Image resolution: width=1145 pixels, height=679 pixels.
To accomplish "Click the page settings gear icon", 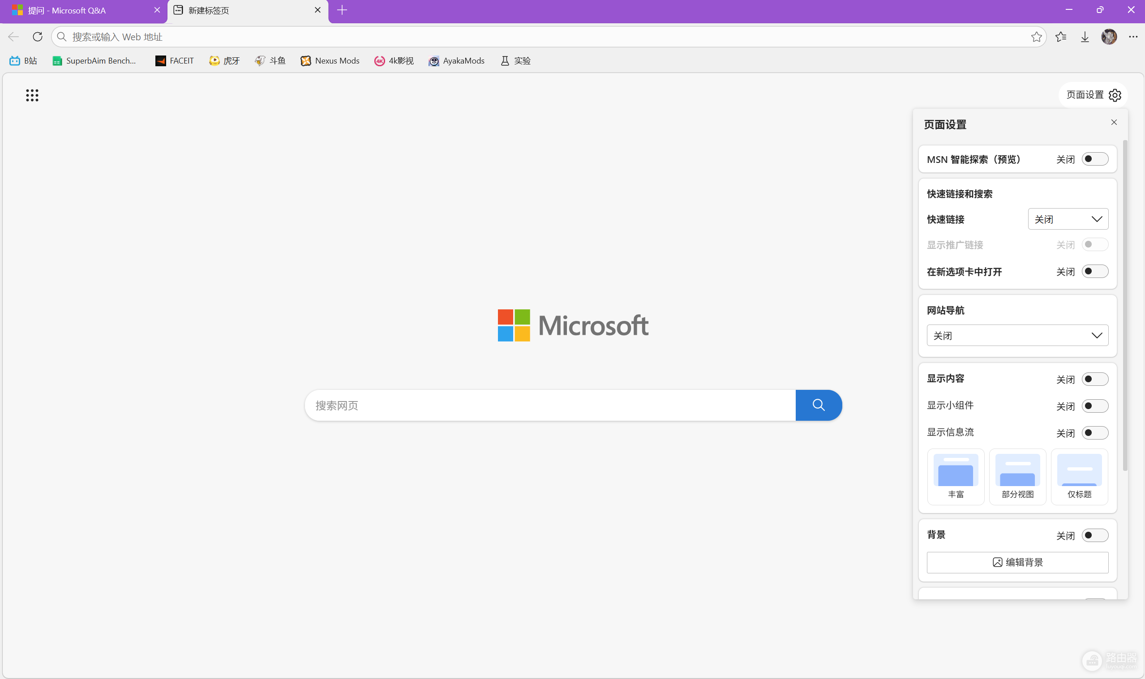I will coord(1115,95).
